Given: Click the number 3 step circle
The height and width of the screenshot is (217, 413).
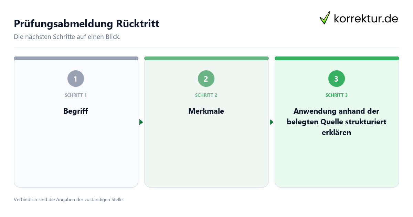Looking at the screenshot, I should [337, 79].
